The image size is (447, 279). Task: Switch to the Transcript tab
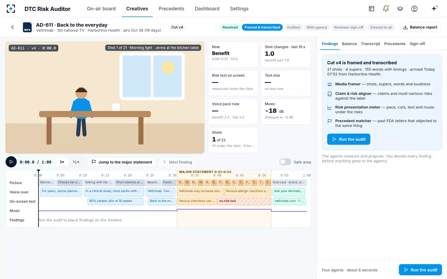click(370, 44)
